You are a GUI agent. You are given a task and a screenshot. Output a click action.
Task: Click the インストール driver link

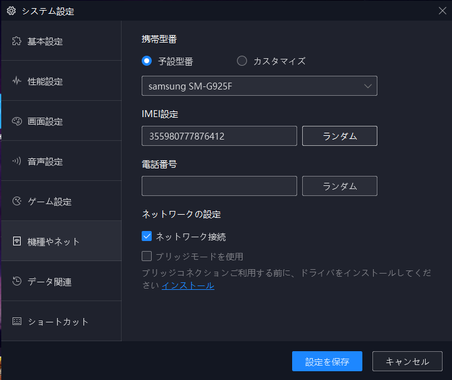coord(188,285)
